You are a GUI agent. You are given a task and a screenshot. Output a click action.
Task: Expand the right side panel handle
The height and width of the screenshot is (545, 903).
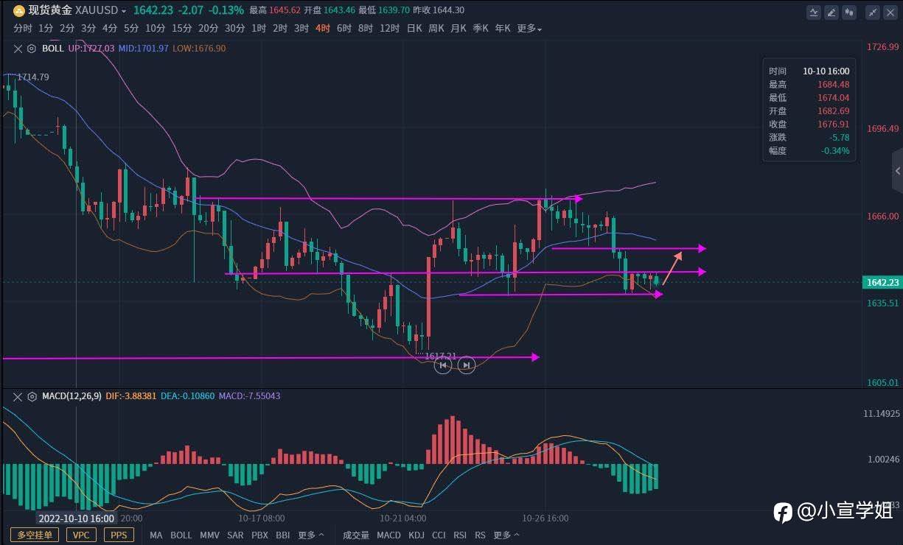(x=897, y=171)
